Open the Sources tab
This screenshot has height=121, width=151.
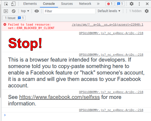67,4
